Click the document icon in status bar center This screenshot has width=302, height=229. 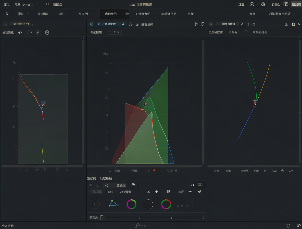point(138,225)
